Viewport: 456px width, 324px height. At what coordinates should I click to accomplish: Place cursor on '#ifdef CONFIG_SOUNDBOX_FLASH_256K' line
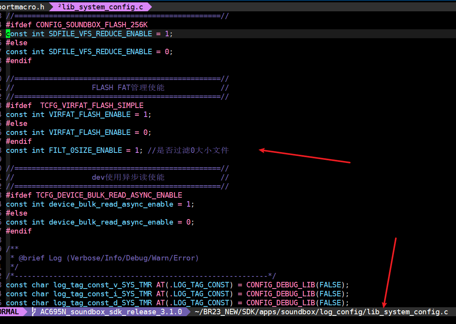pyautogui.click(x=77, y=25)
